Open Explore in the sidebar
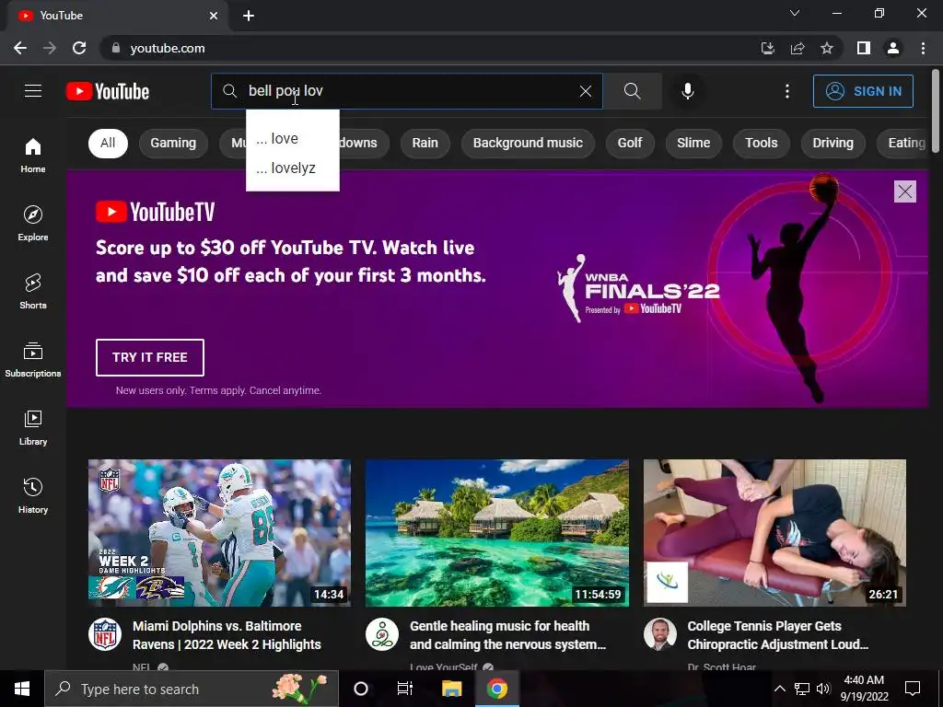The image size is (943, 707). 33,224
